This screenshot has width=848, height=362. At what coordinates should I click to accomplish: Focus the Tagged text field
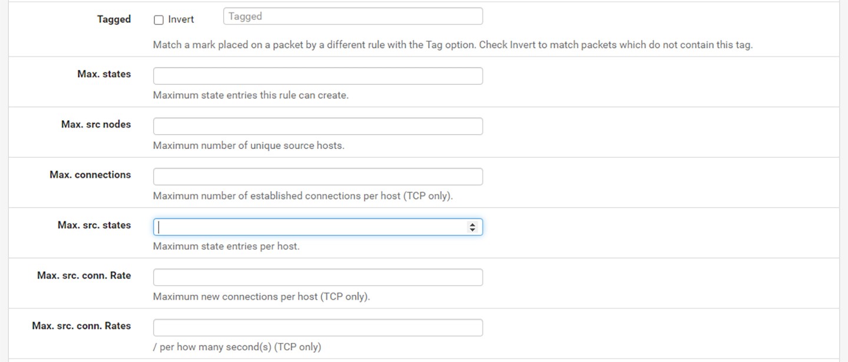(x=353, y=16)
